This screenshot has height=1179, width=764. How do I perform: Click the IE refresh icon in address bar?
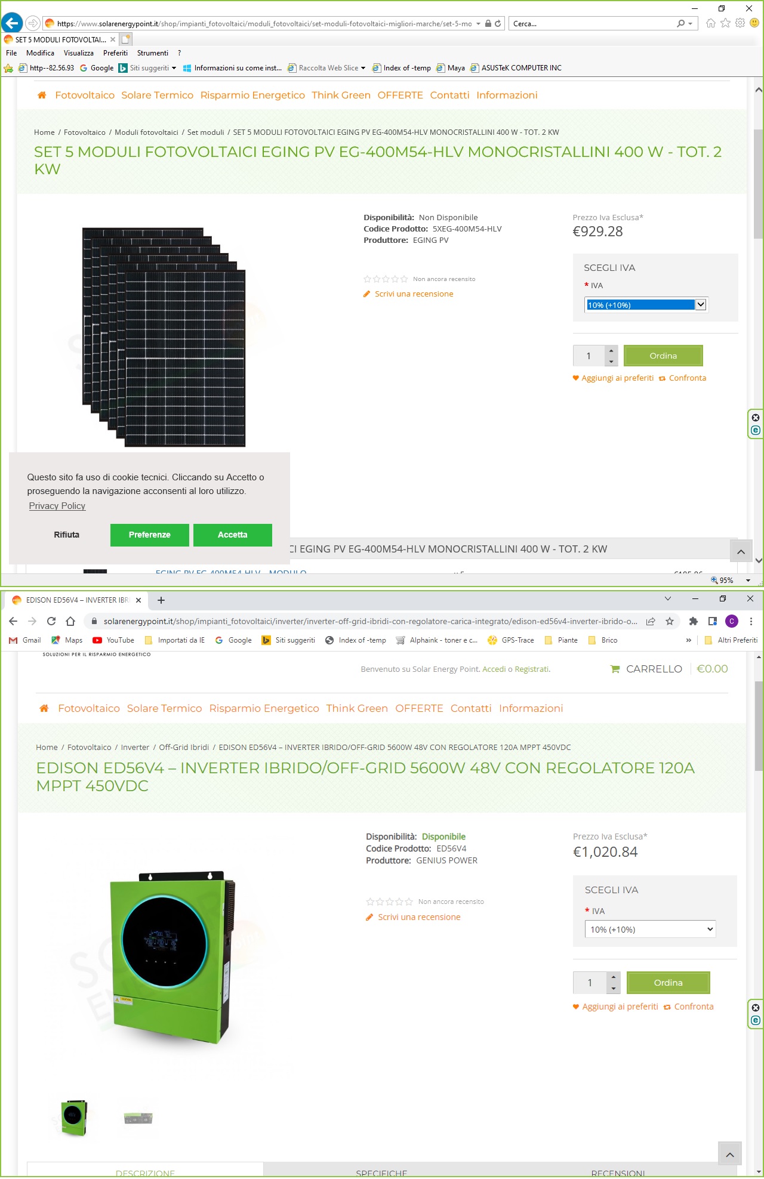coord(498,24)
